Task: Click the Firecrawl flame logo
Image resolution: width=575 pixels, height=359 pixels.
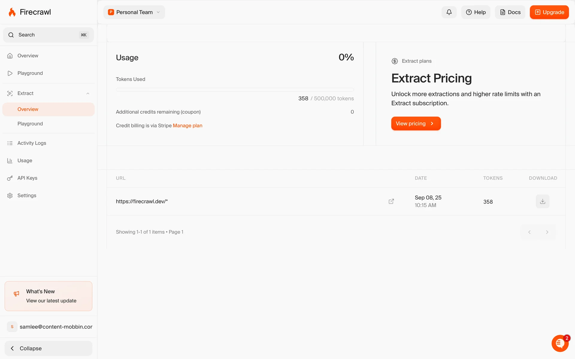Action: point(12,12)
